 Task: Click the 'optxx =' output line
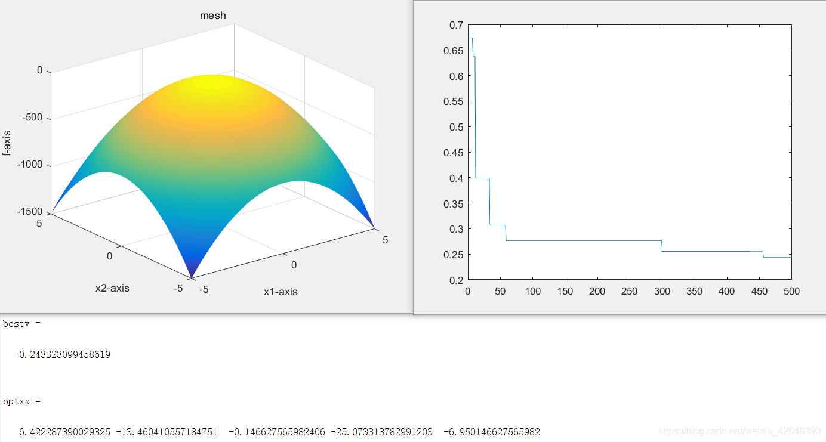[22, 401]
